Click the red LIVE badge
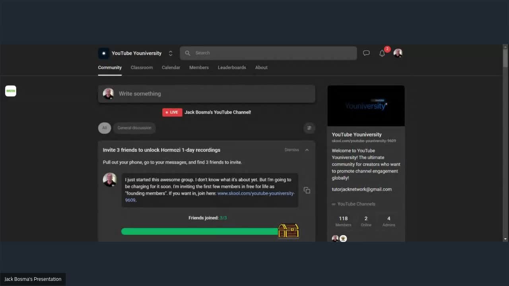 tap(172, 112)
